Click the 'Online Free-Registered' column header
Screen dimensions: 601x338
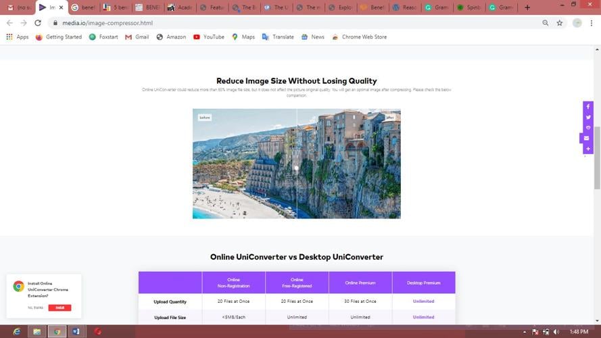[x=297, y=283]
